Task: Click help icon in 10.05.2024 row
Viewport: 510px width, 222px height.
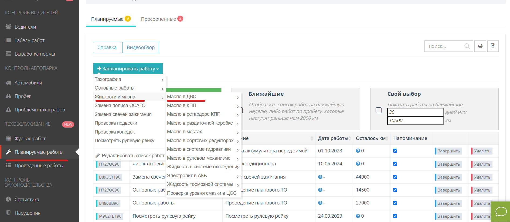Action: click(x=358, y=164)
